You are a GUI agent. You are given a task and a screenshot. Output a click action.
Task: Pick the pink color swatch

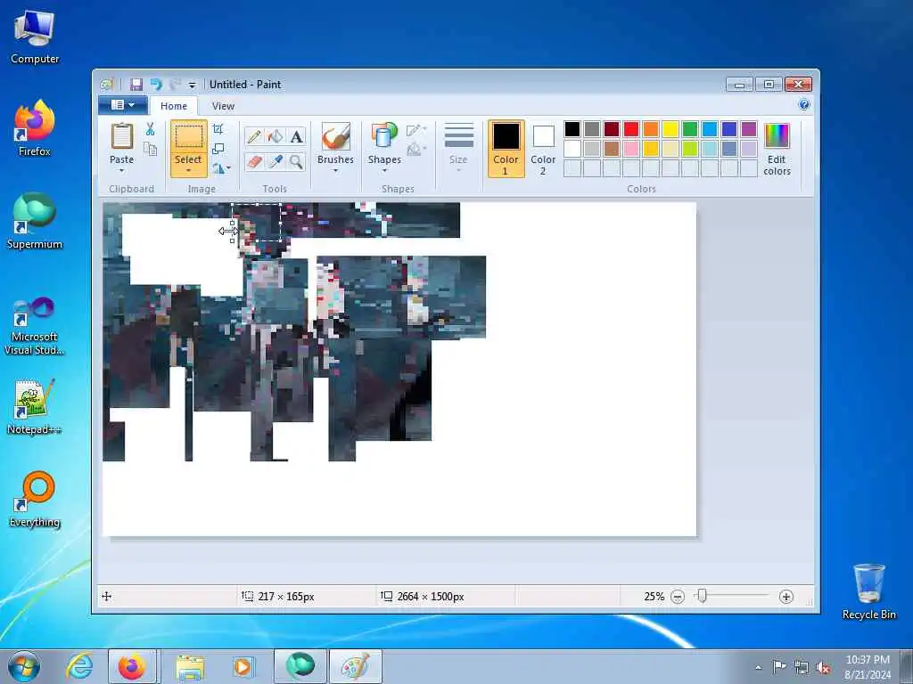pos(631,149)
